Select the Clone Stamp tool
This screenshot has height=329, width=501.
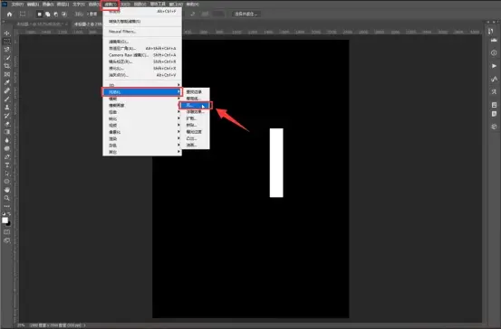click(x=6, y=108)
